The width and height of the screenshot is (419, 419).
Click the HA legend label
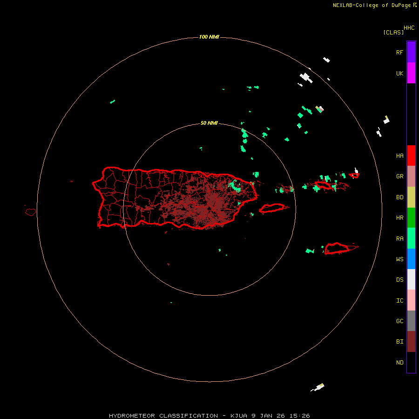click(399, 156)
